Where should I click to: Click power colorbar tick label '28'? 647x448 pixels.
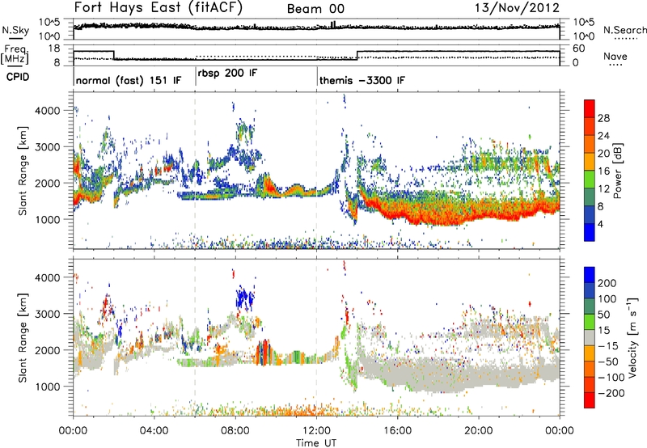pos(603,118)
